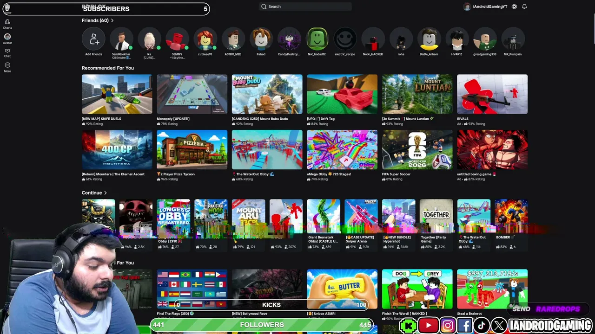
Task: Expand the Continue section chevron
Action: coord(106,193)
